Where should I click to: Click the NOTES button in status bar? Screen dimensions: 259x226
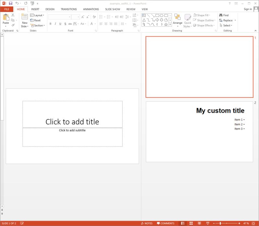pyautogui.click(x=147, y=223)
